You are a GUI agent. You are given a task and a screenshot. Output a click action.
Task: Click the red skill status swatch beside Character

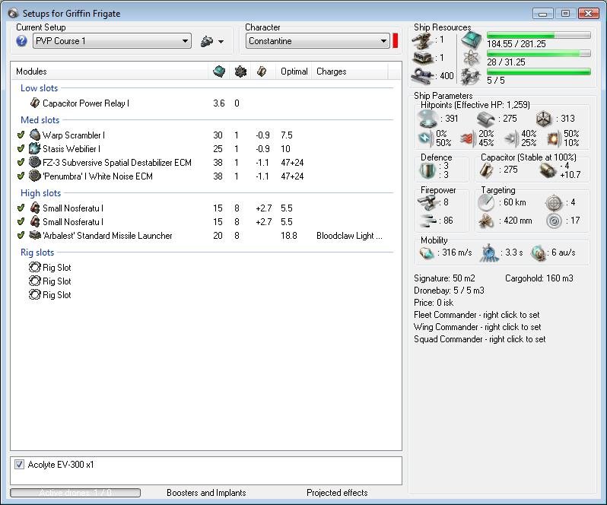pyautogui.click(x=396, y=41)
